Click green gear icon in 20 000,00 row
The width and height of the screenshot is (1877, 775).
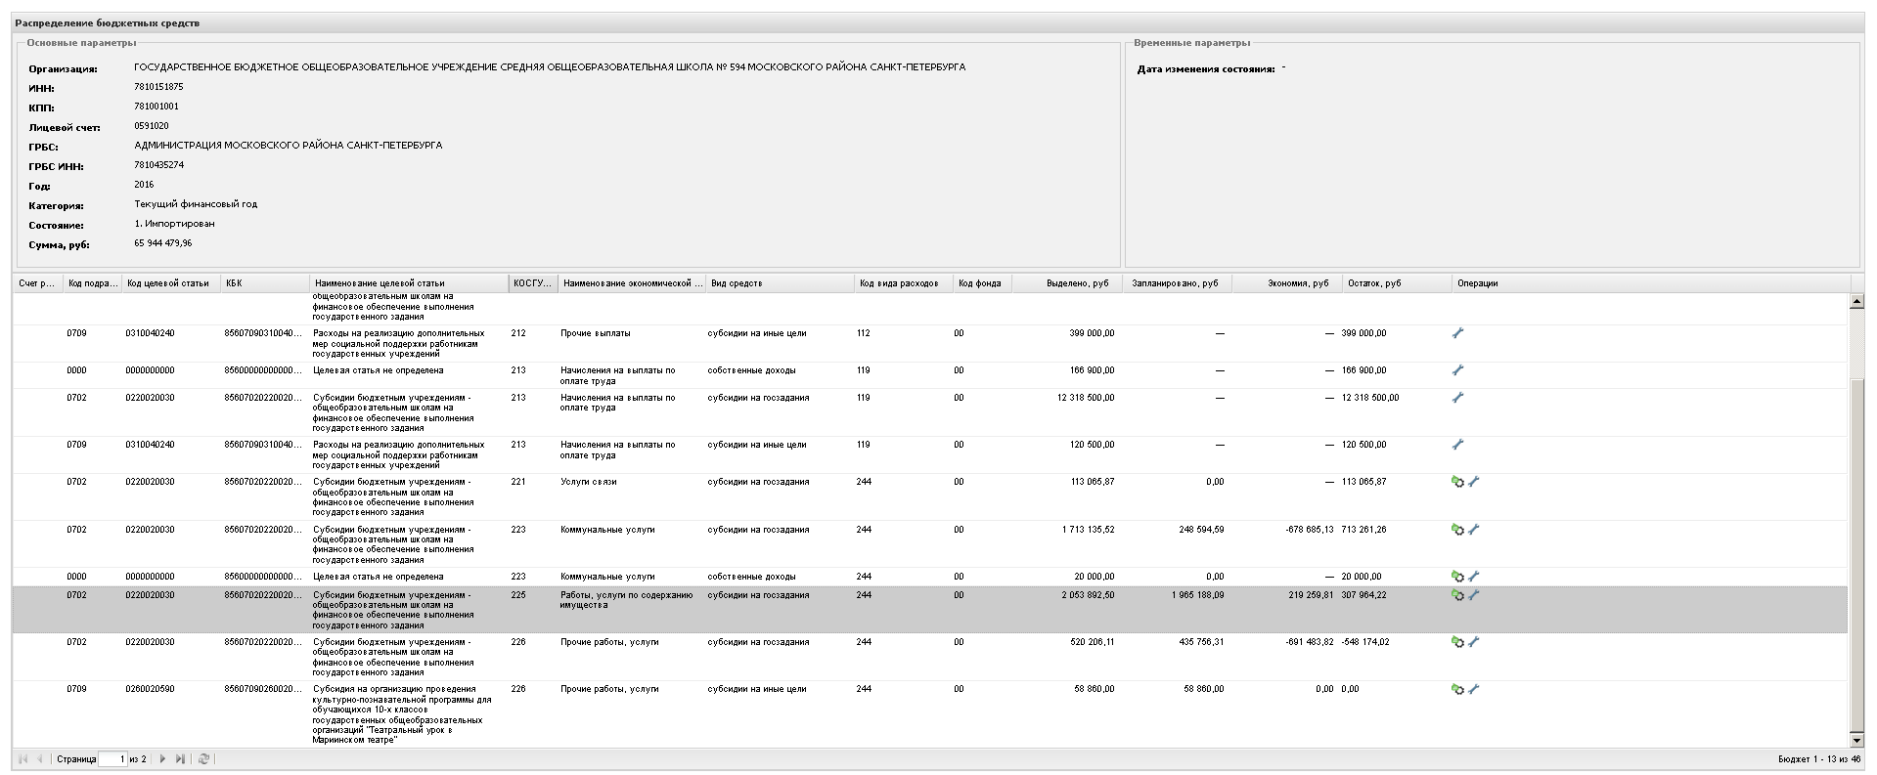click(1457, 577)
